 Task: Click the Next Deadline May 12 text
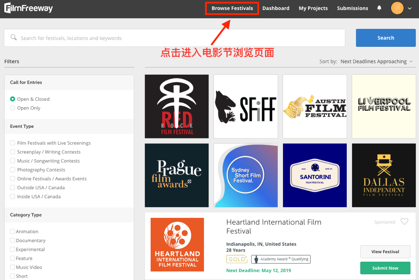pyautogui.click(x=258, y=270)
